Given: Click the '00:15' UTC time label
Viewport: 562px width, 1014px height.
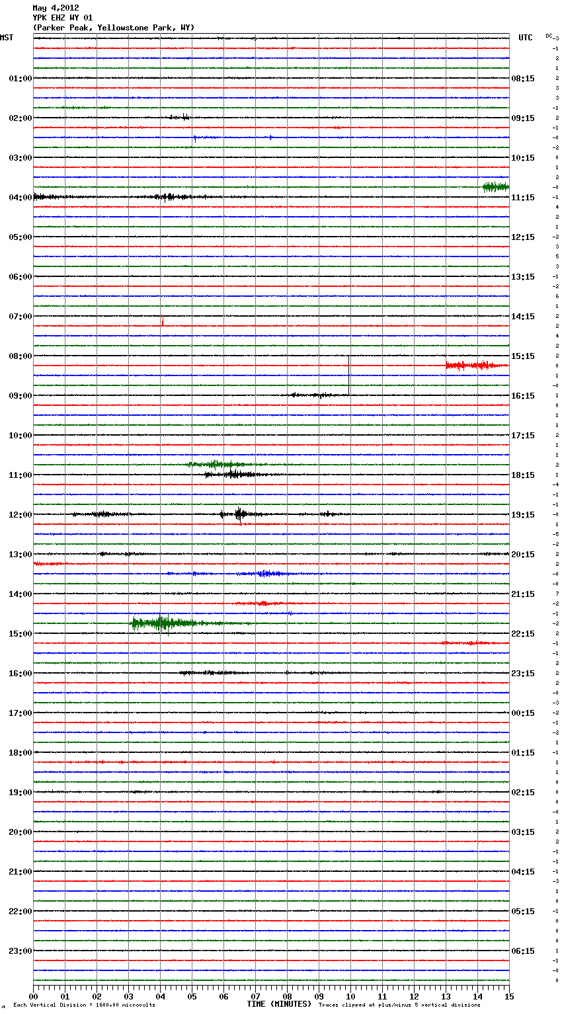Looking at the screenshot, I should click(523, 713).
